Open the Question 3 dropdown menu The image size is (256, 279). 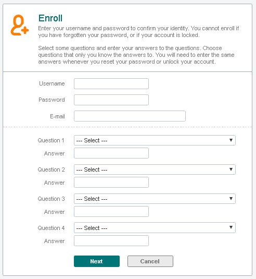tap(155, 199)
